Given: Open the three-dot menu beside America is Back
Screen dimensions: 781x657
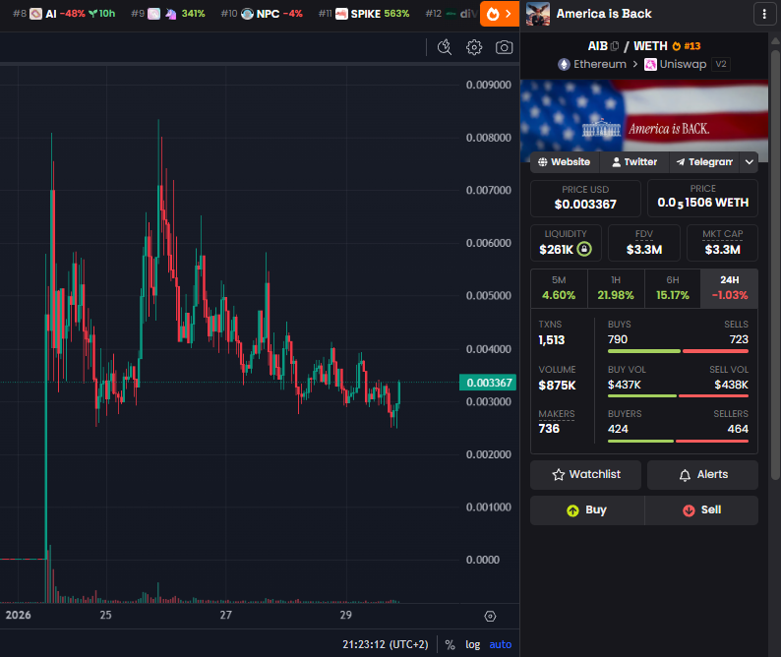Looking at the screenshot, I should tap(764, 14).
